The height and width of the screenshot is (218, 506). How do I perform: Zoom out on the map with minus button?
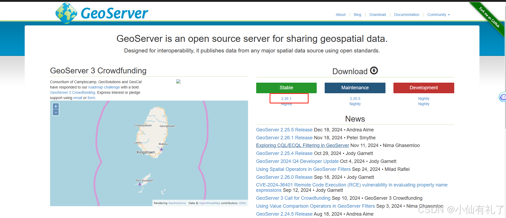(56, 112)
